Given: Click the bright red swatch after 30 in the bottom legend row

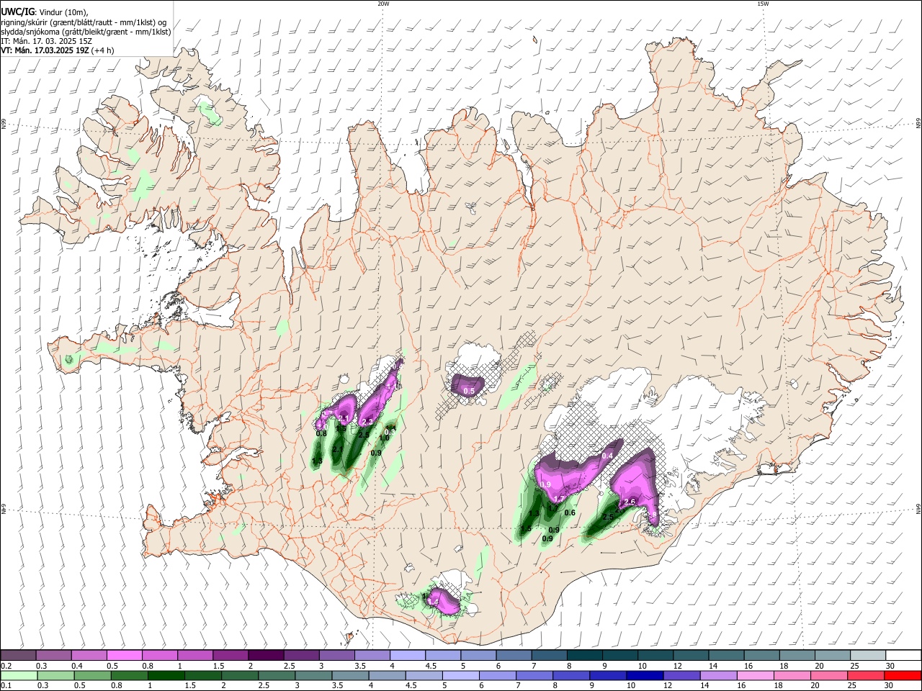Looking at the screenshot, I should (x=902, y=676).
